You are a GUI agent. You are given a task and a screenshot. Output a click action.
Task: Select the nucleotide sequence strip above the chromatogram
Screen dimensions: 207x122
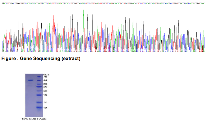pyautogui.click(x=103, y=3)
